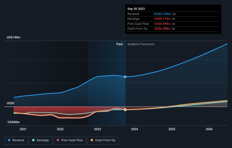Click the orange Cash From Op data point
Screen dimensions: 232x148
coord(125,110)
